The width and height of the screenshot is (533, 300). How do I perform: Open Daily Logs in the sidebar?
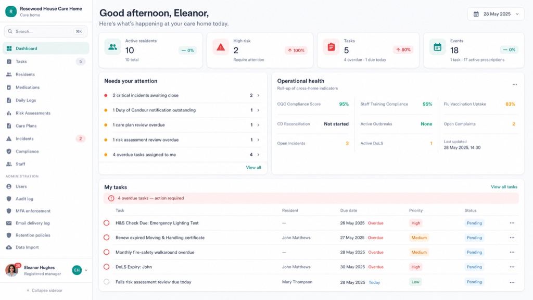tap(46, 101)
